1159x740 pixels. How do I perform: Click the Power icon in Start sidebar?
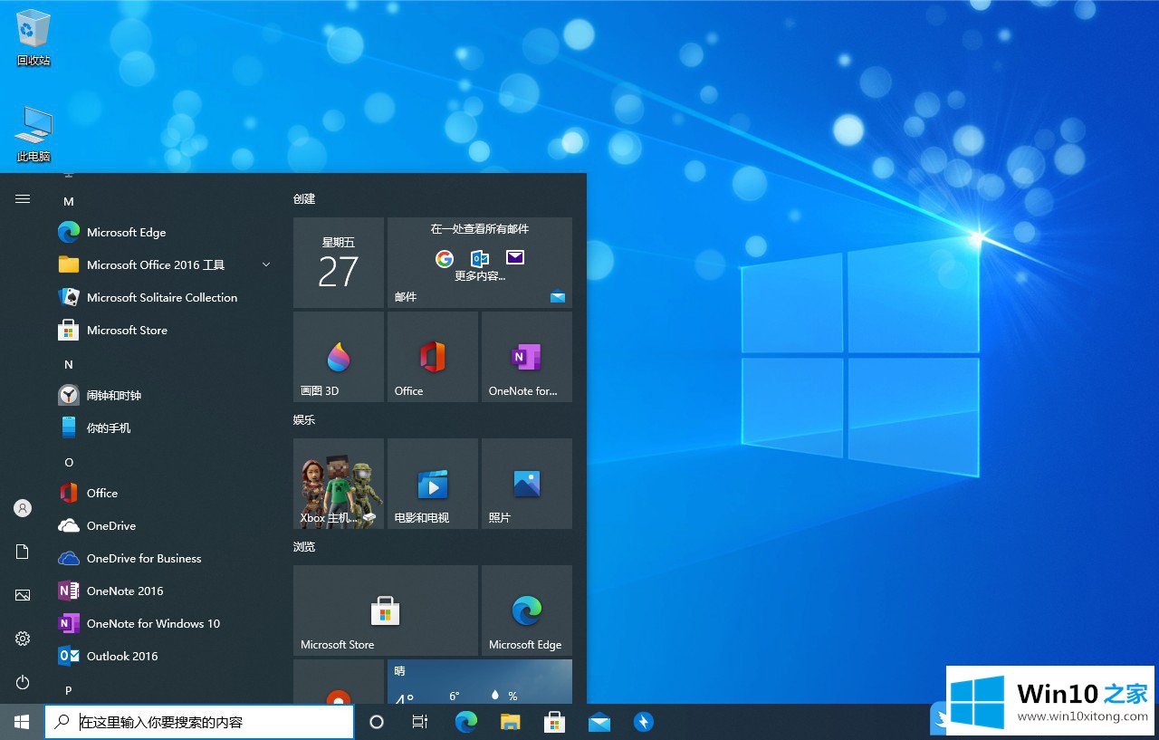click(x=23, y=682)
